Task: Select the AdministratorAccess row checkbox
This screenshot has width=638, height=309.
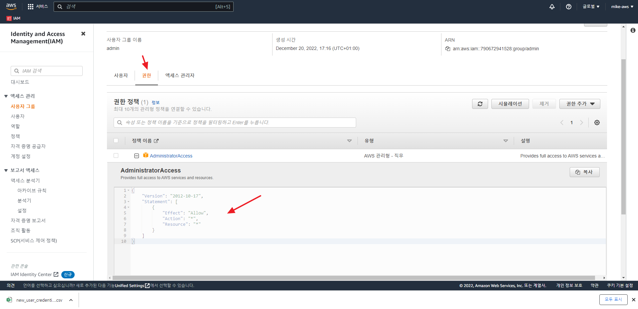Action: coord(116,155)
